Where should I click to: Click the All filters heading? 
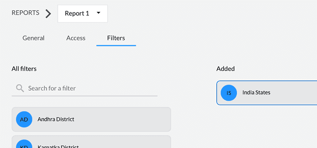tap(24, 69)
